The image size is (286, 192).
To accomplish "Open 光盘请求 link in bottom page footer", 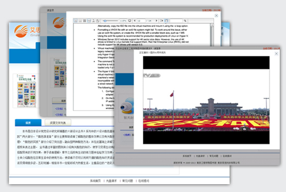I will (111, 181).
